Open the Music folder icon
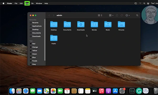Image resolution: width=158 pixels, height=95 pixels. [108, 24]
